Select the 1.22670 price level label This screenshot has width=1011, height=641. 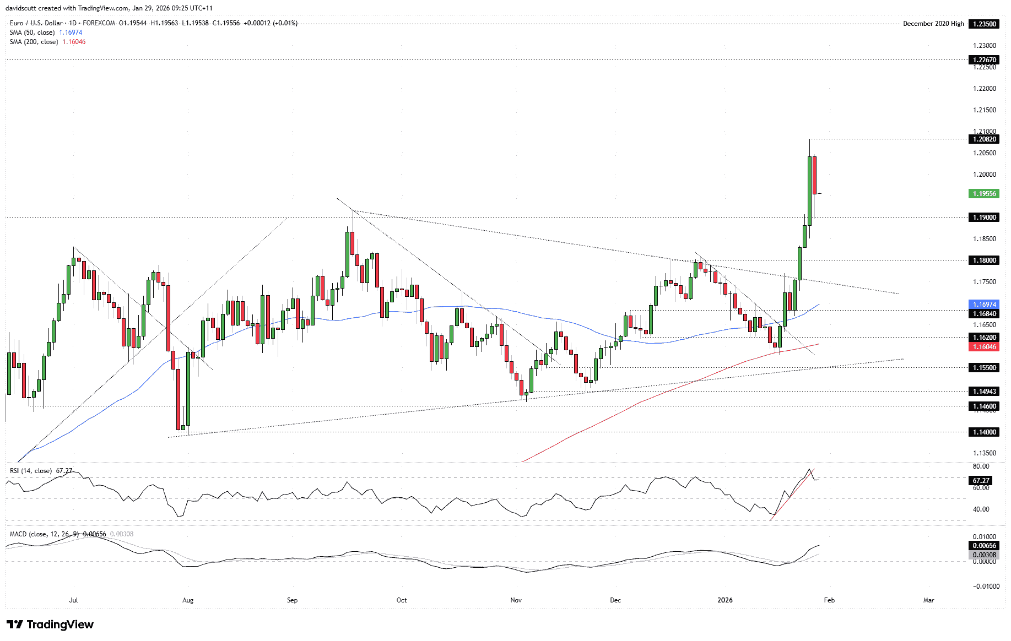pos(984,60)
